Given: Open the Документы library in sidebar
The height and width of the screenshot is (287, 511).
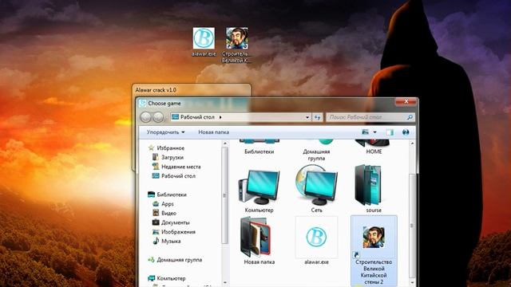Looking at the screenshot, I should pos(176,222).
